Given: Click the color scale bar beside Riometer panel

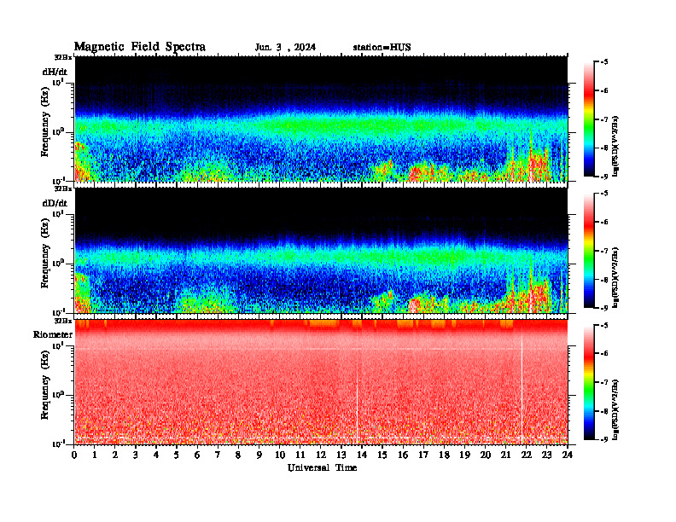Looking at the screenshot, I should [589, 382].
